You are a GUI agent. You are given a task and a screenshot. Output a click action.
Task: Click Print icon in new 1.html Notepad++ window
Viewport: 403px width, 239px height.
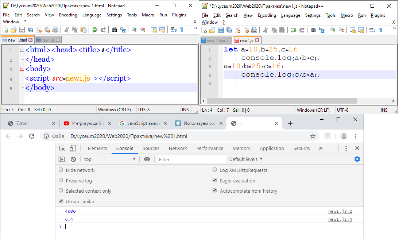55,30
